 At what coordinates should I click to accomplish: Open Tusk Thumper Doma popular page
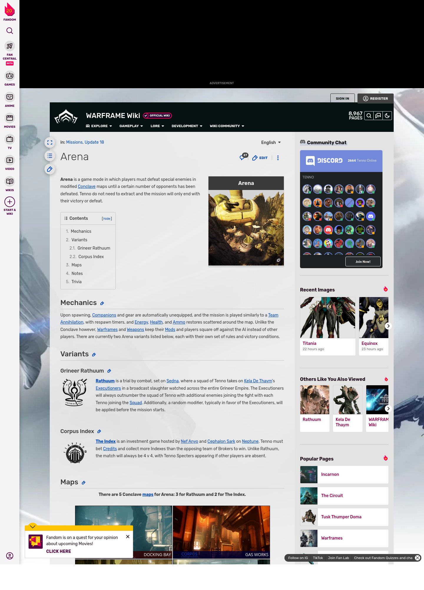coord(344,517)
